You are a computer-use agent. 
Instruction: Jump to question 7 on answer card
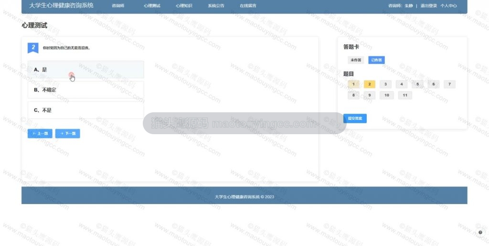click(449, 84)
